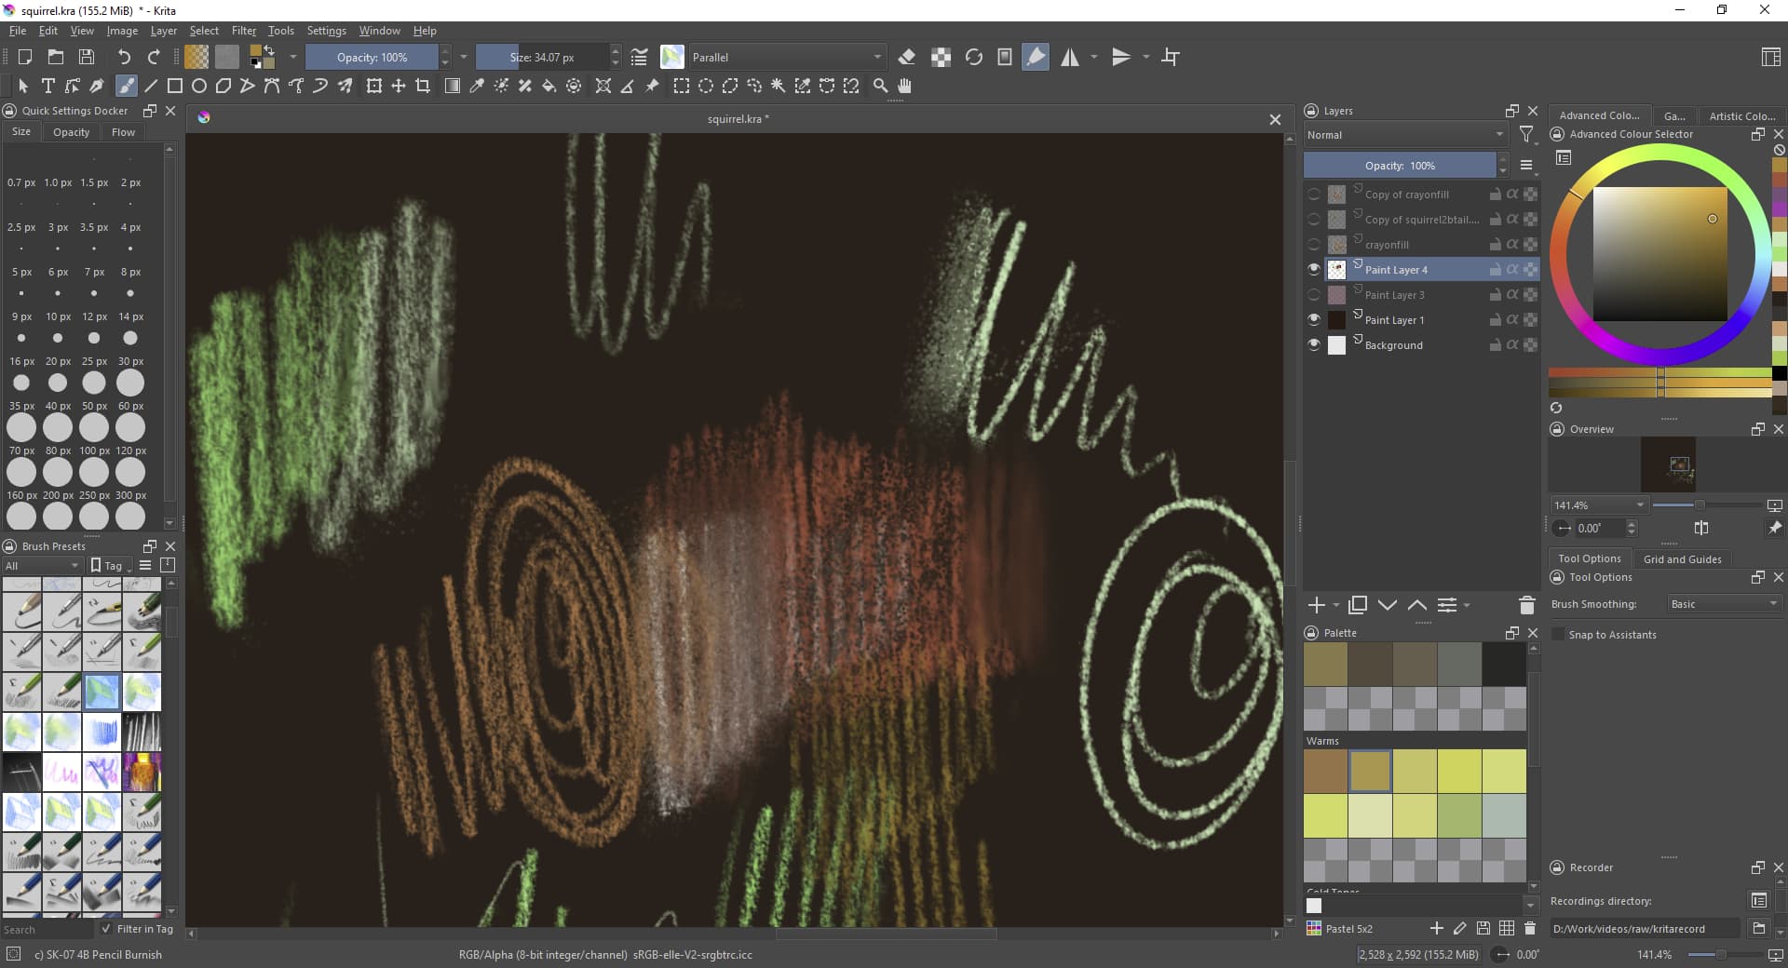Open the Parallel brush preset dropdown
This screenshot has height=968, width=1788.
coord(785,58)
